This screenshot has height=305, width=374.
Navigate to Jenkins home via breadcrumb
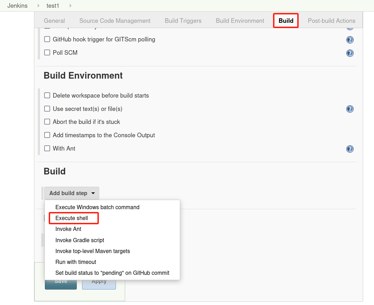coord(18,6)
